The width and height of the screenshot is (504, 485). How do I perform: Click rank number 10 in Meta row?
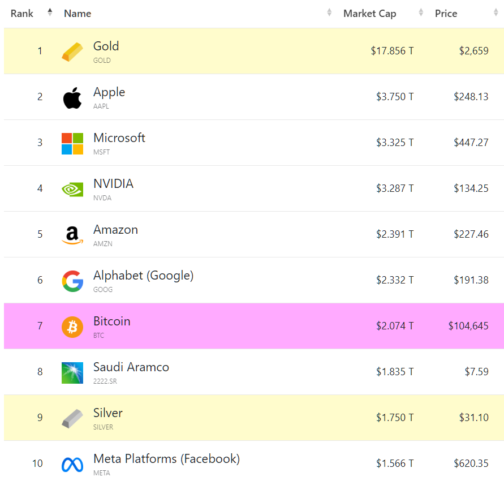point(37,463)
